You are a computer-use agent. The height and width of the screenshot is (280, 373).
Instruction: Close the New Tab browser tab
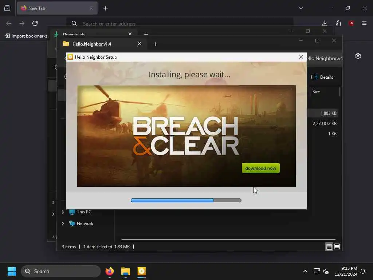tap(91, 8)
